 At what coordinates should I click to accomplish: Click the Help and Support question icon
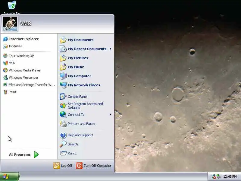[63, 135]
